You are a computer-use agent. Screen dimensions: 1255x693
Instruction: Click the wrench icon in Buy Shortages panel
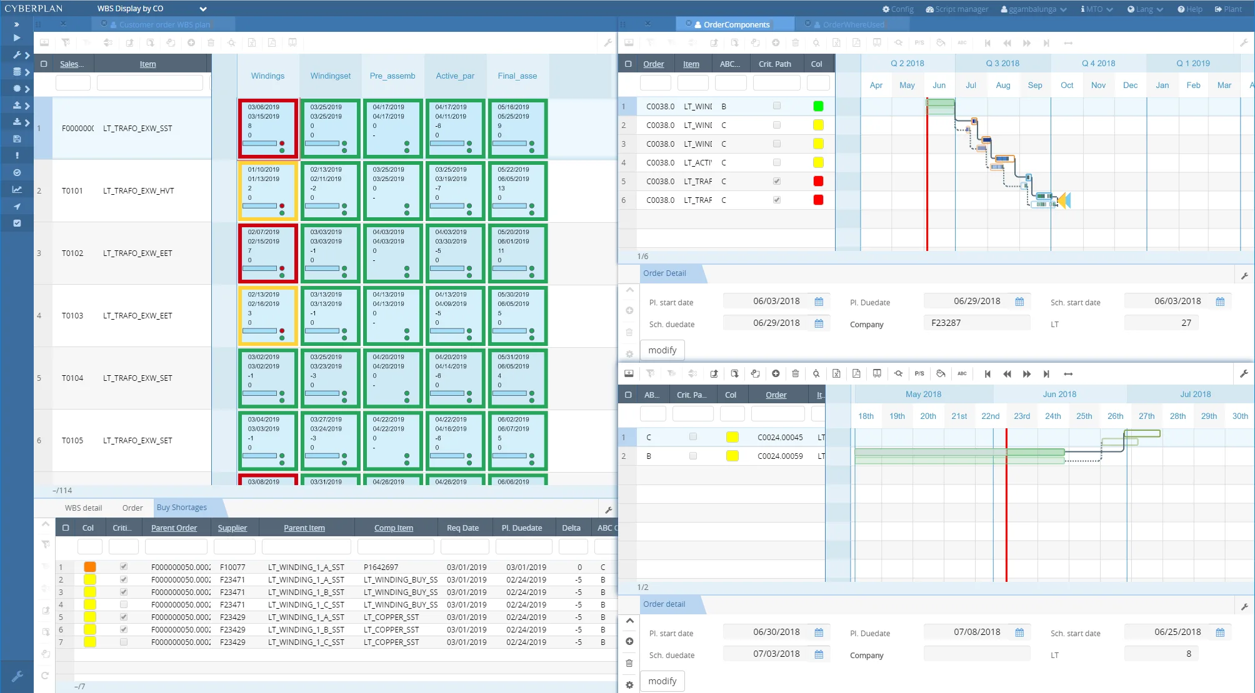(609, 510)
